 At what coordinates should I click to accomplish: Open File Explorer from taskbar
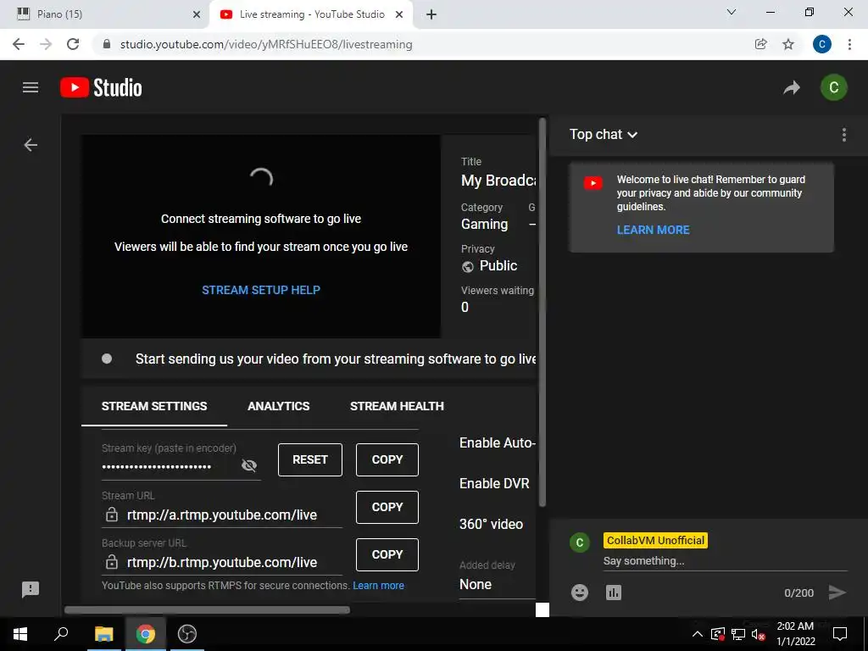[103, 634]
